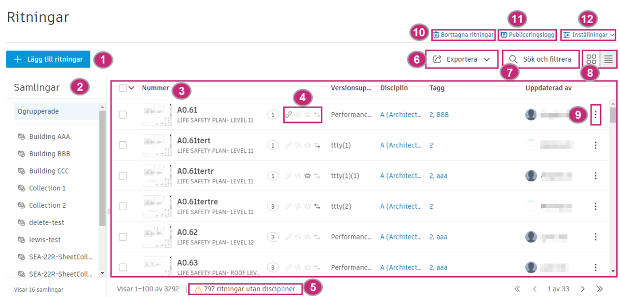Switch to list view icon
The image size is (620, 297).
click(608, 60)
